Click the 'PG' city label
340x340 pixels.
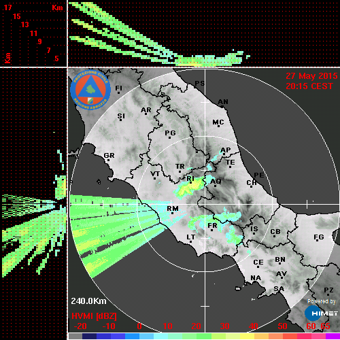click(x=170, y=133)
